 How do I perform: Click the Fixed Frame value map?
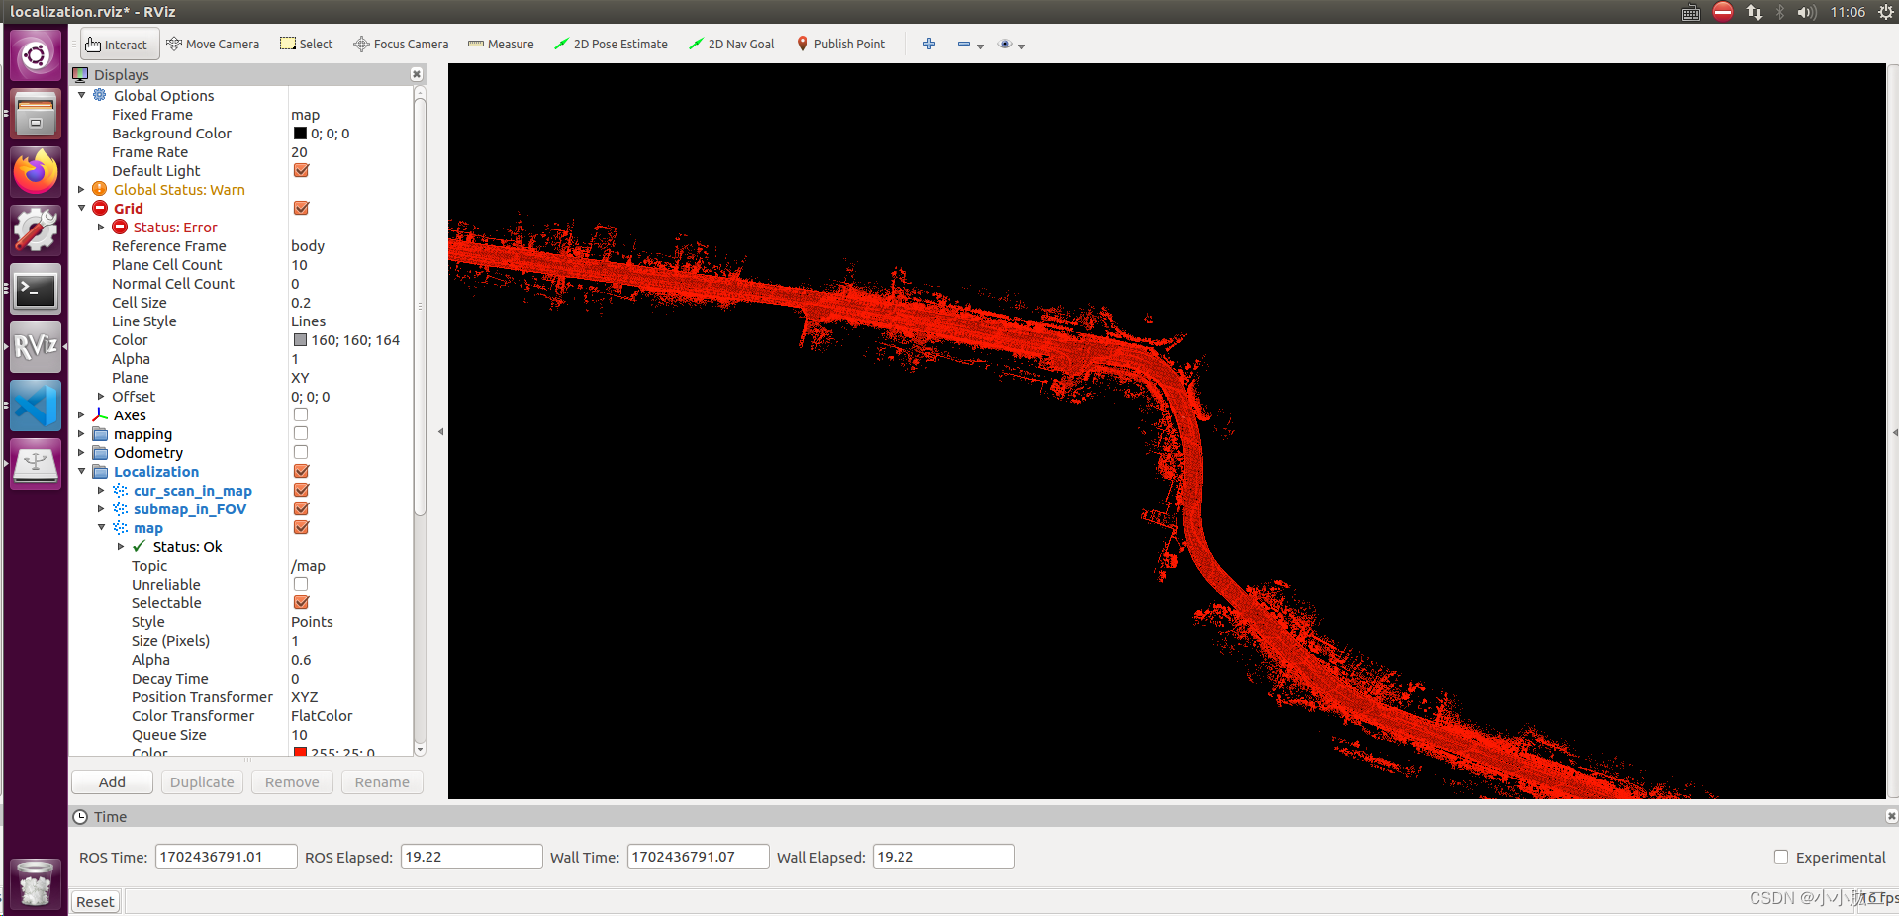pos(305,115)
